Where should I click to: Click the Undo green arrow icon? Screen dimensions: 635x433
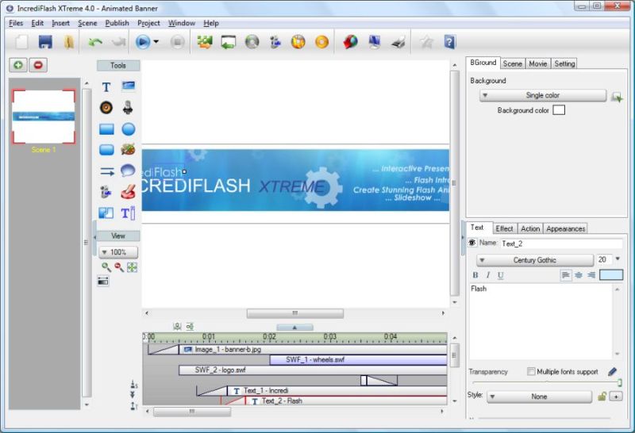pyautogui.click(x=95, y=42)
